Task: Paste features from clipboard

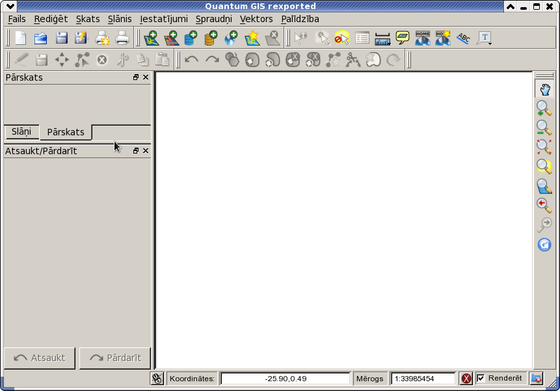Action: point(162,60)
